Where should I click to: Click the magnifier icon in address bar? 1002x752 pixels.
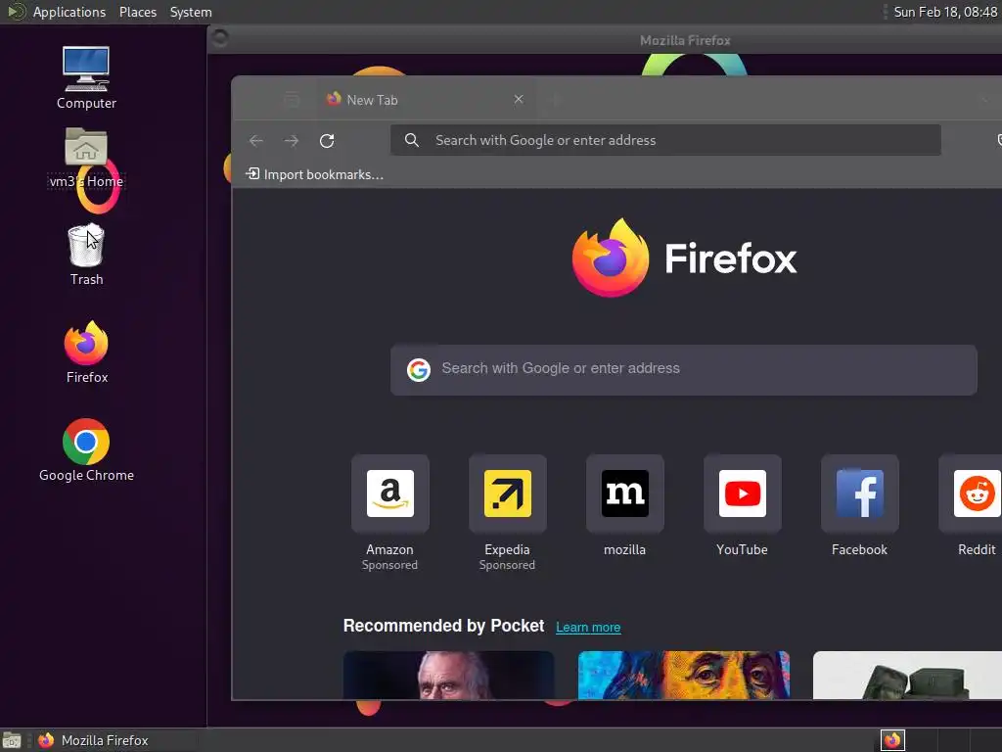pos(412,140)
